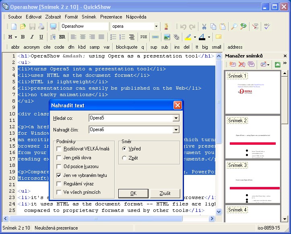Open the Zobrazit menu

coord(53,17)
